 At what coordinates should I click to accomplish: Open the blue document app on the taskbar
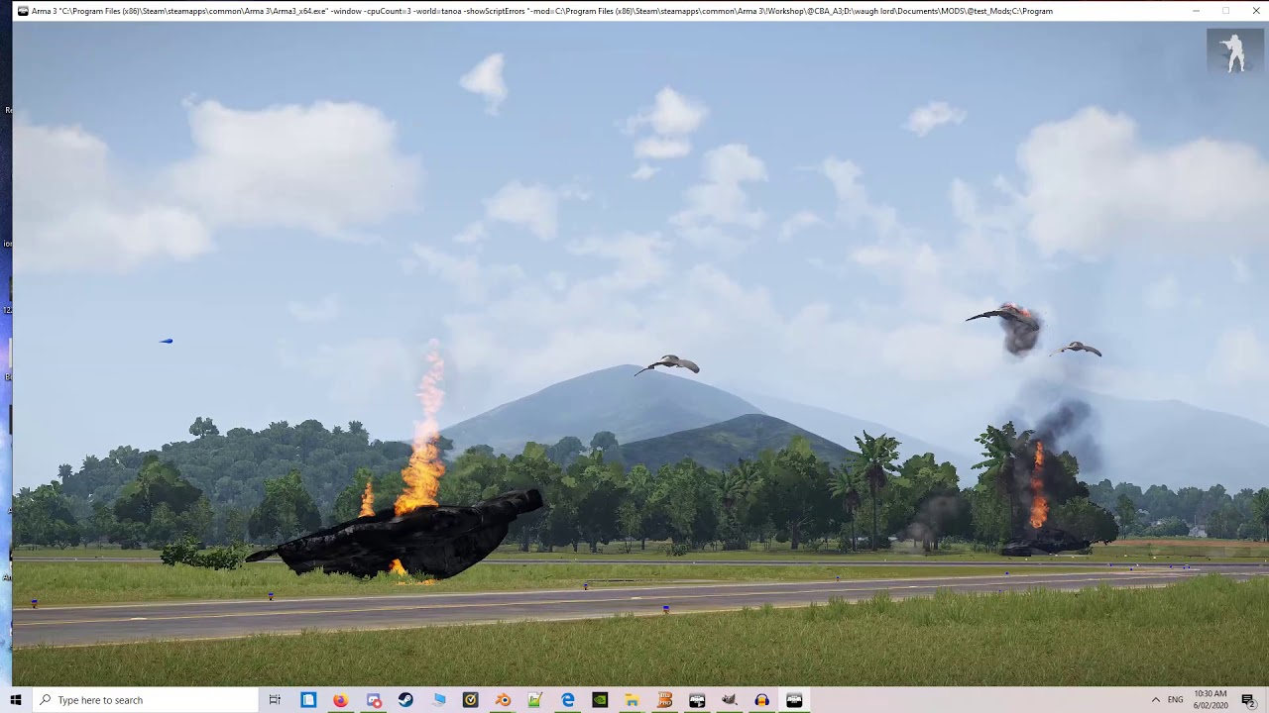(308, 700)
